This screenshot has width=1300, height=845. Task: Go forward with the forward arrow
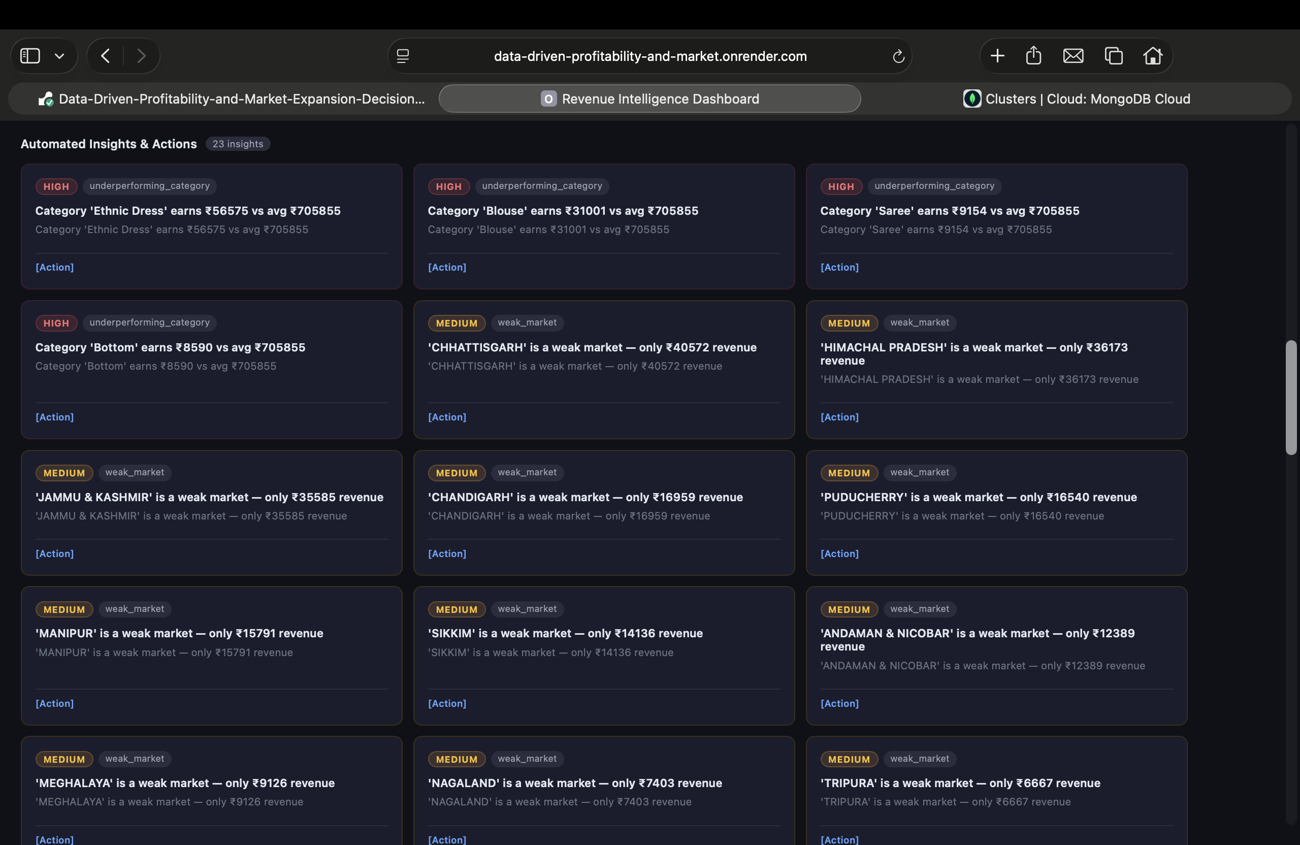click(142, 56)
